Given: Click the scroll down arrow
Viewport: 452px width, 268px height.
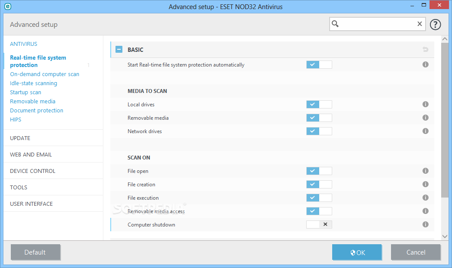Looking at the screenshot, I should 445,236.
